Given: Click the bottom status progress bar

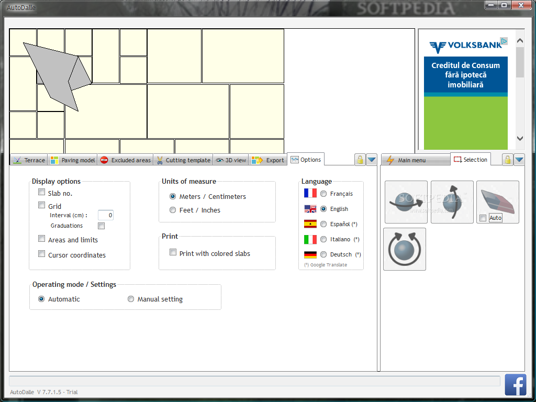Looking at the screenshot, I should 254,381.
